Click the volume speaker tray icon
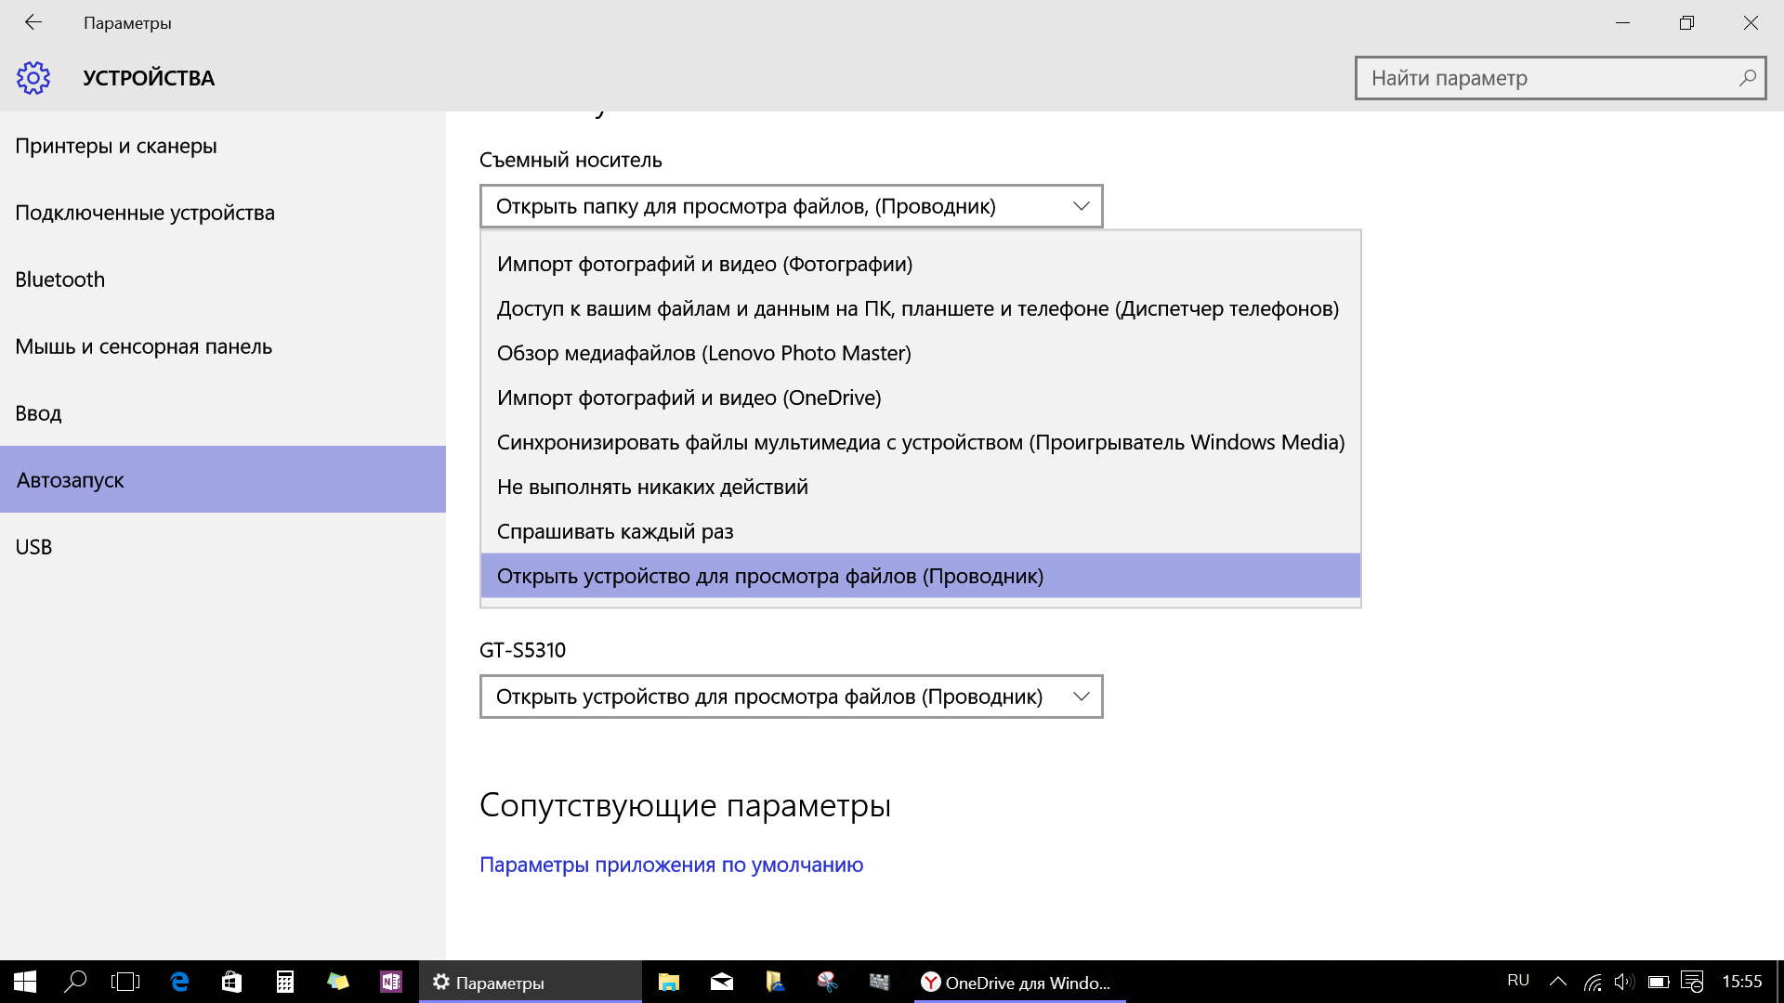1784x1003 pixels. click(1624, 982)
